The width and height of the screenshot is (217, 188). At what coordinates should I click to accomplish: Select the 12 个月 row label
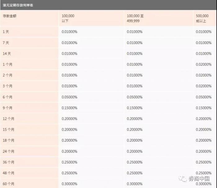(x=9, y=119)
